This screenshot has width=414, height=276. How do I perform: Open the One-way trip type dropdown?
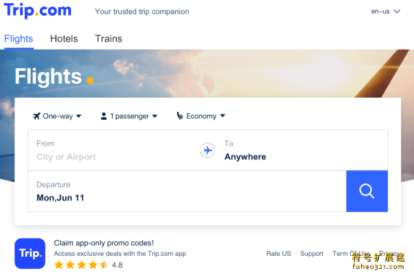(57, 116)
